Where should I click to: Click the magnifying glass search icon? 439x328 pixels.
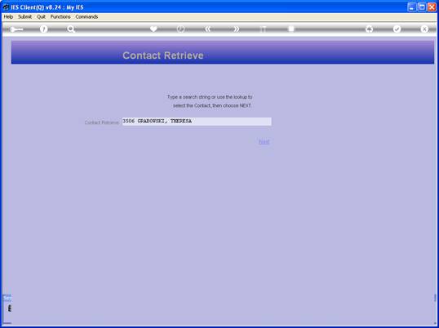(x=71, y=29)
